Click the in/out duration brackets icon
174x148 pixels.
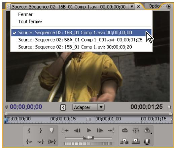(169, 107)
